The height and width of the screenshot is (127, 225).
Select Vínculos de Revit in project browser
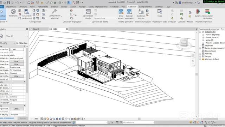[212, 59]
